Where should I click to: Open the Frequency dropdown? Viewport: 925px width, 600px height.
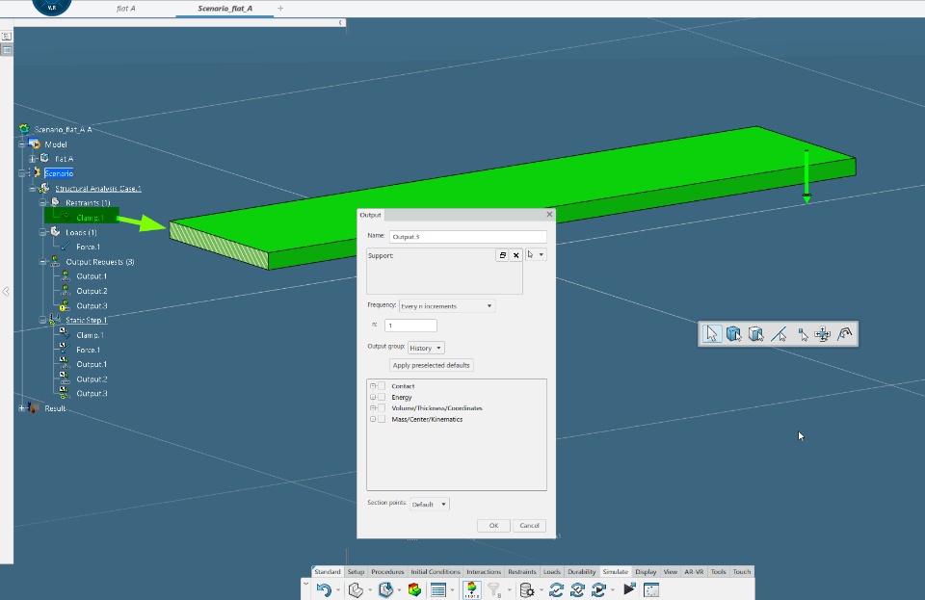click(446, 306)
